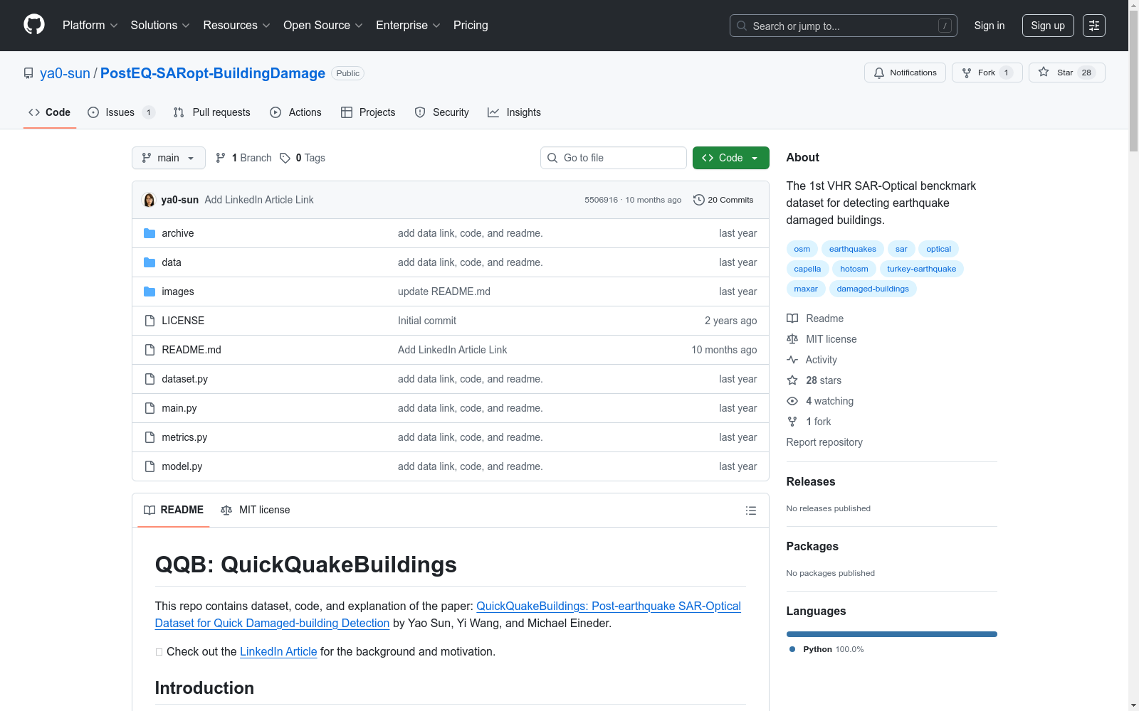Viewport: 1139px width, 711px height.
Task: Switch to the Issues tab
Action: 120,112
